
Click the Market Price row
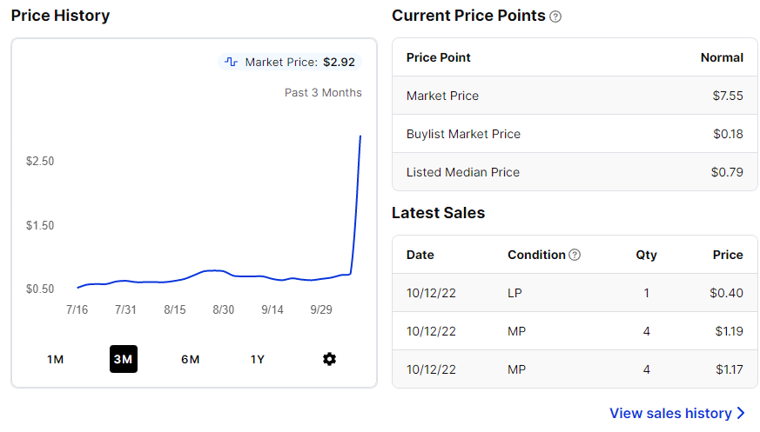575,96
